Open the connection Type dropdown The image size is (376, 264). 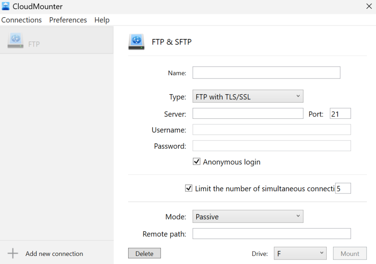tap(248, 96)
